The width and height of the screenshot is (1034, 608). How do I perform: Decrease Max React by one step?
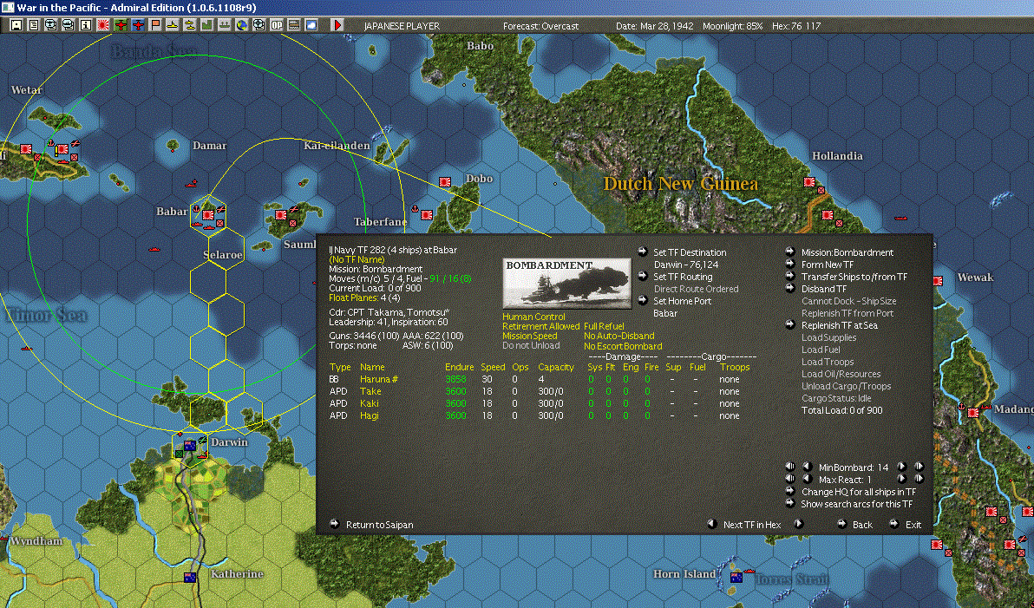tap(806, 479)
